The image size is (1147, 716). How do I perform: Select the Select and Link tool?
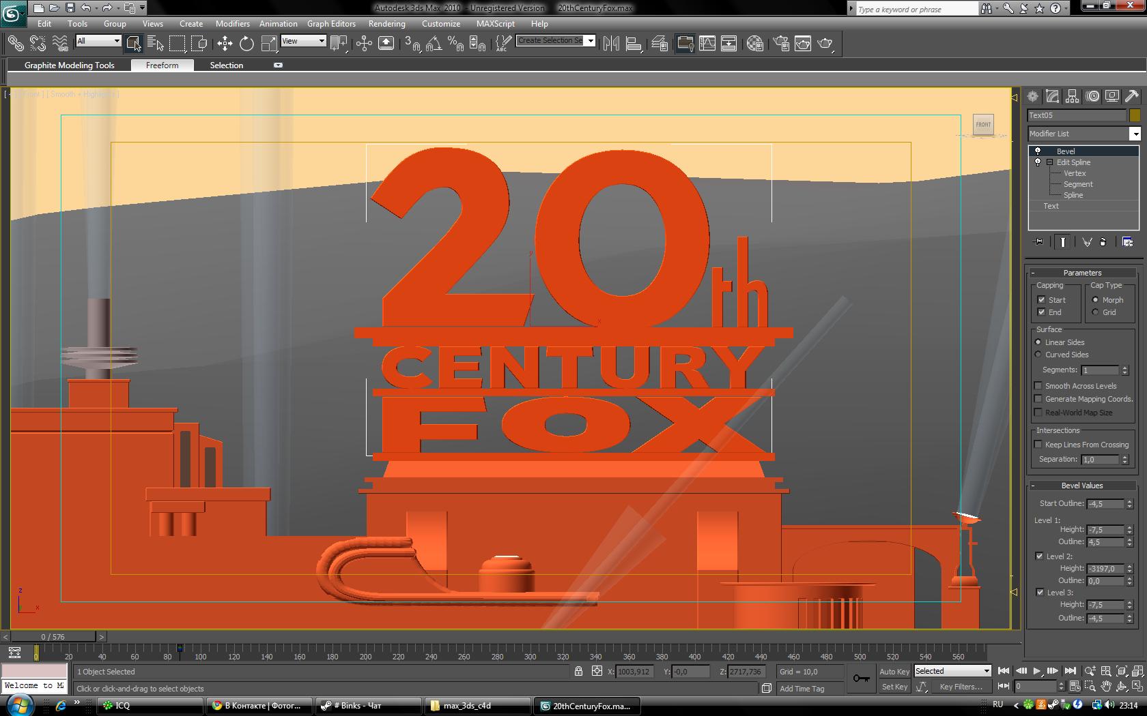(16, 44)
